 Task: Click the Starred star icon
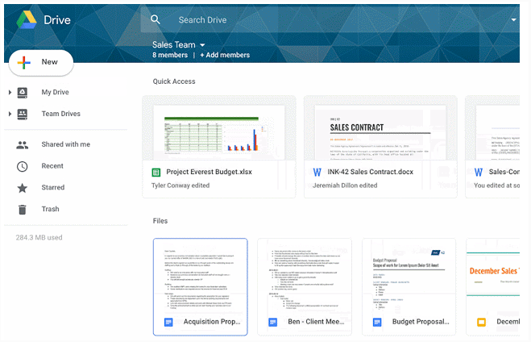23,188
